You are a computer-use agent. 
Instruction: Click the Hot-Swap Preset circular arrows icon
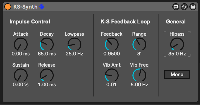pyautogui.click(x=184, y=7)
